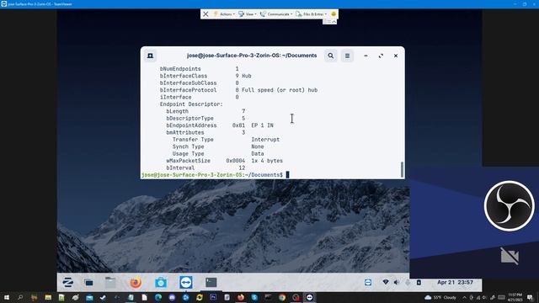
Task: Open the TeamViewer View dropdown
Action: pos(248,14)
